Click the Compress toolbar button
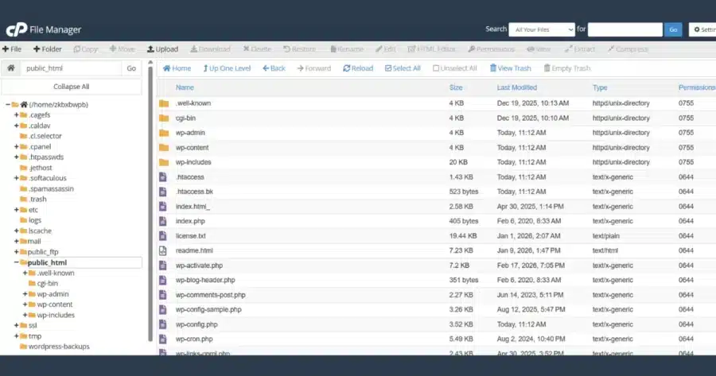The width and height of the screenshot is (716, 376). 628,48
